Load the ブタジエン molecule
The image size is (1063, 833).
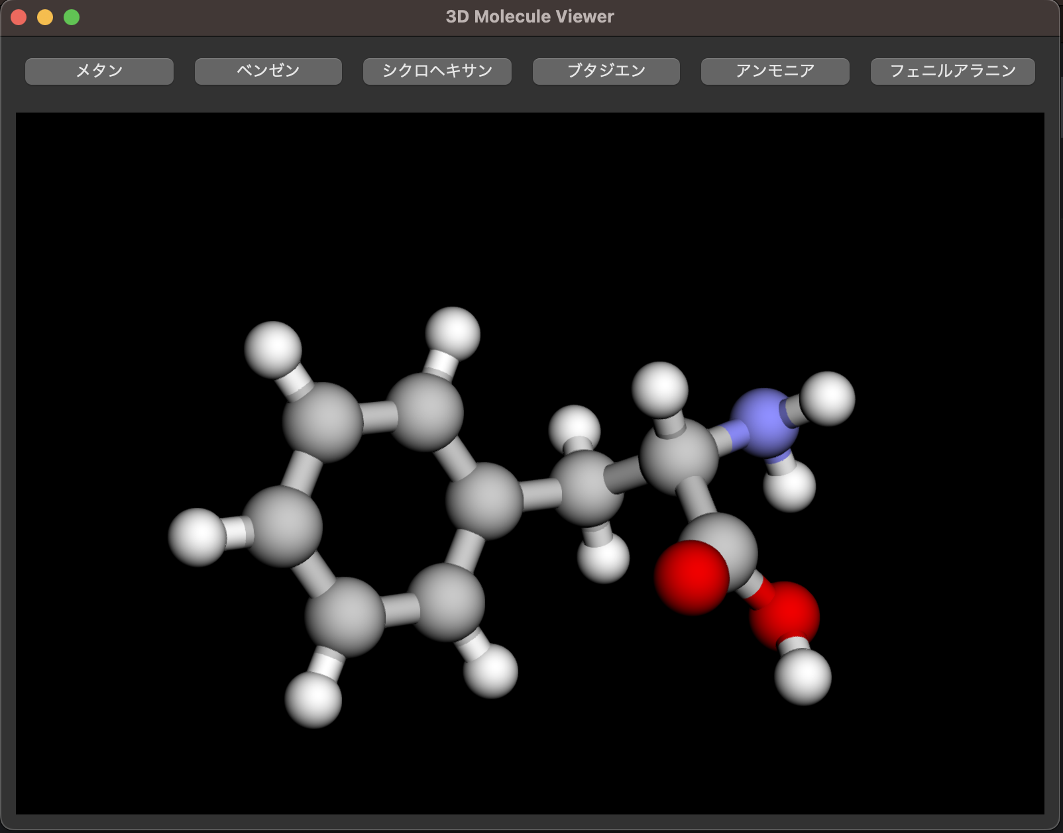(x=605, y=71)
